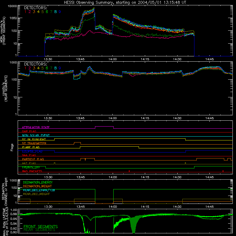The height and width of the screenshot is (236, 236).
Task: Select green detector 6 in rear segments legend
Action: 47,68
